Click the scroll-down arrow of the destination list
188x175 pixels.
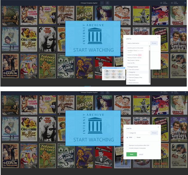click(x=150, y=84)
